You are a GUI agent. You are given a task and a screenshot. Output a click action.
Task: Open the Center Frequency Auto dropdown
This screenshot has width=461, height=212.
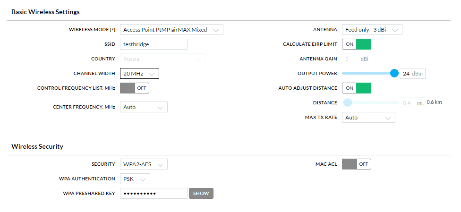(144, 107)
